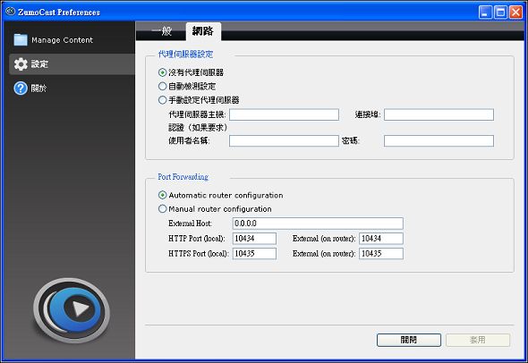Enable Automatic router configuration

coord(162,195)
